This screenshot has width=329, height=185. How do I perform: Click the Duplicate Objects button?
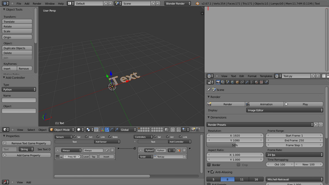(17, 48)
